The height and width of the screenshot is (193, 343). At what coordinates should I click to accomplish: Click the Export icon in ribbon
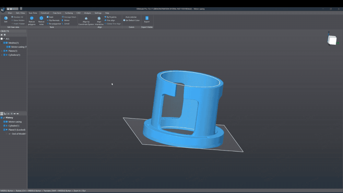coord(147,18)
